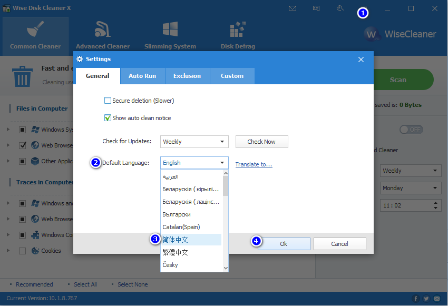Open the Disk Defrag blocks icon

[238, 29]
